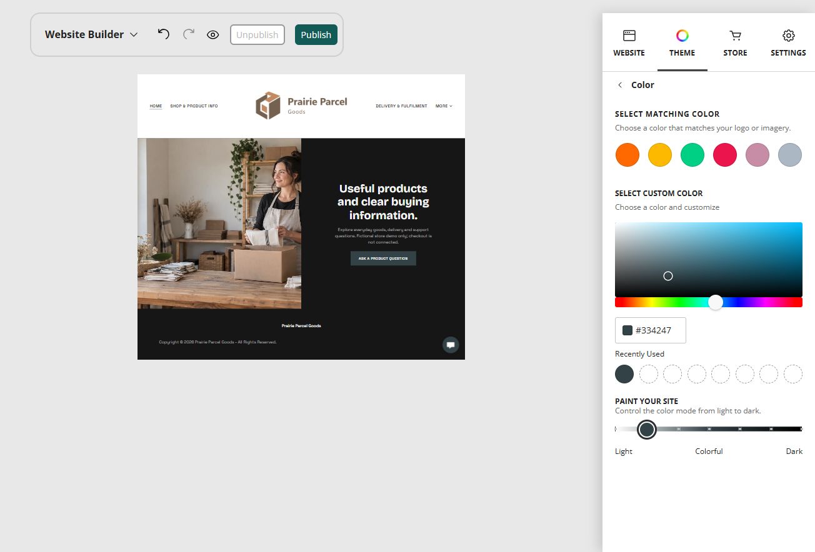Select the recently used dark swatch
815x552 pixels.
tap(624, 374)
